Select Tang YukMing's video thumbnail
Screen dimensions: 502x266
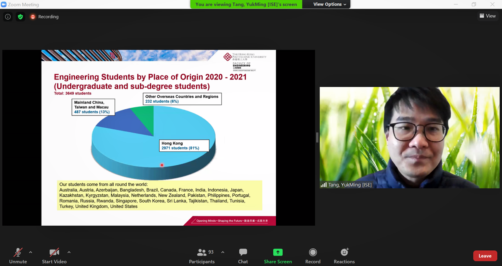coord(409,138)
